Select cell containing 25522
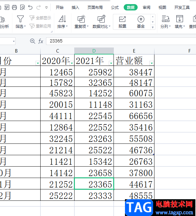Screen dimensions: 196x216 coord(94,149)
